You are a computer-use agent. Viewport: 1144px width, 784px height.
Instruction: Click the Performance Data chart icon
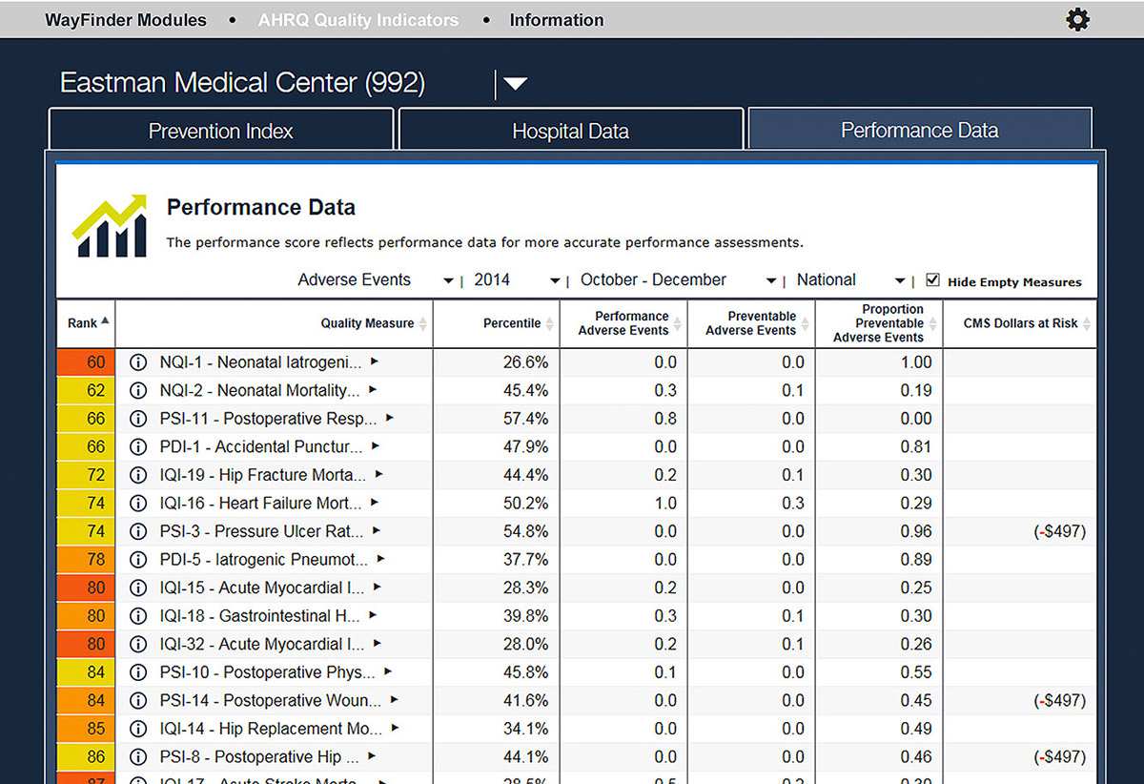(x=110, y=225)
